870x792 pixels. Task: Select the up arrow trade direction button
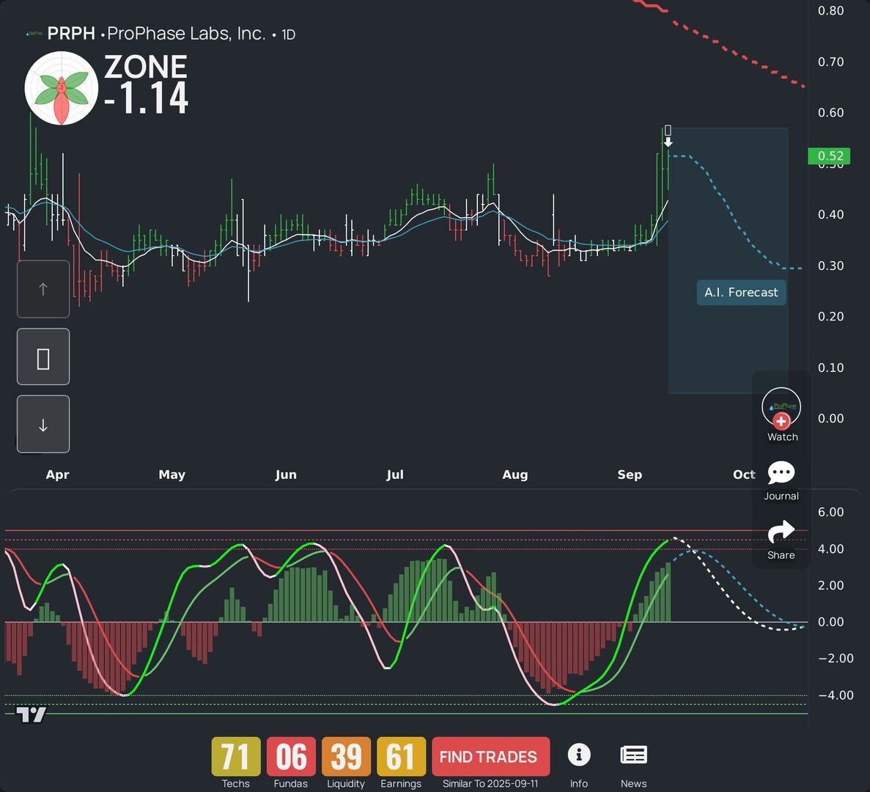[43, 289]
